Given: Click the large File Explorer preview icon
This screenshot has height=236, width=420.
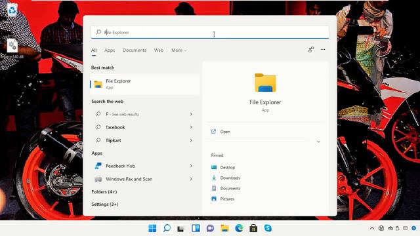Looking at the screenshot, I should tap(265, 83).
